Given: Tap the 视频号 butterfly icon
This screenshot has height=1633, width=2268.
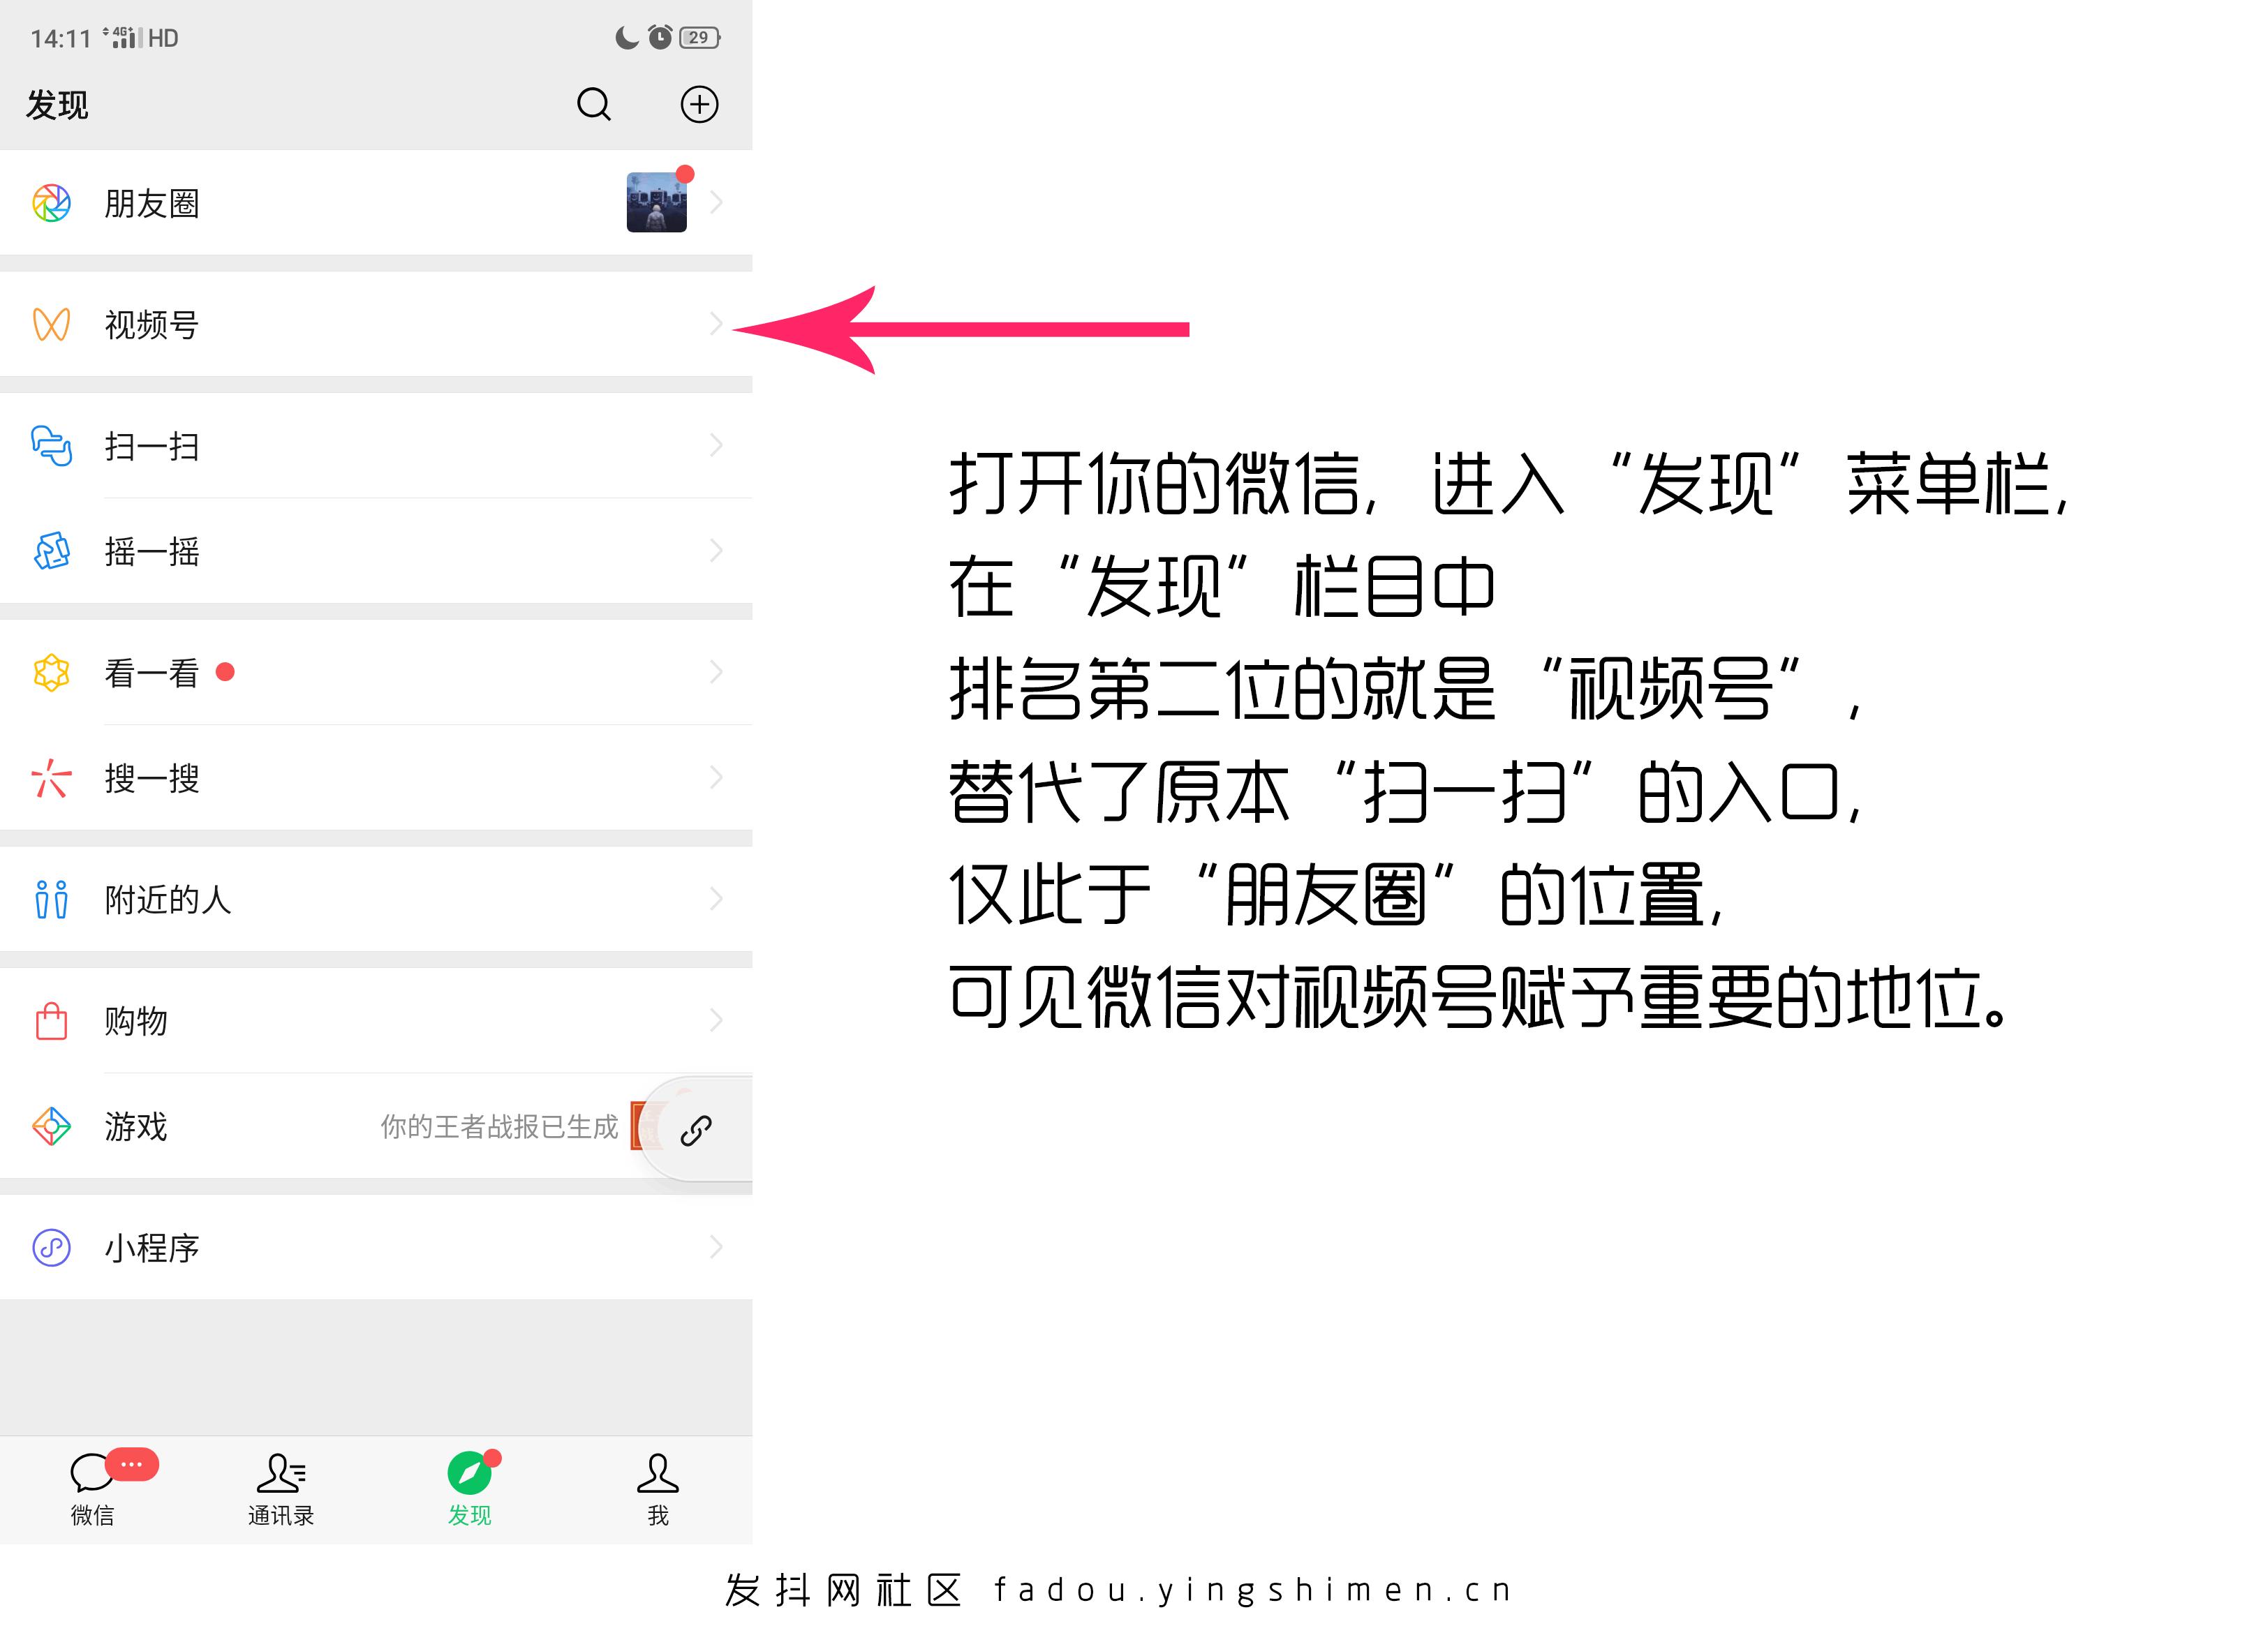Looking at the screenshot, I should tap(52, 324).
